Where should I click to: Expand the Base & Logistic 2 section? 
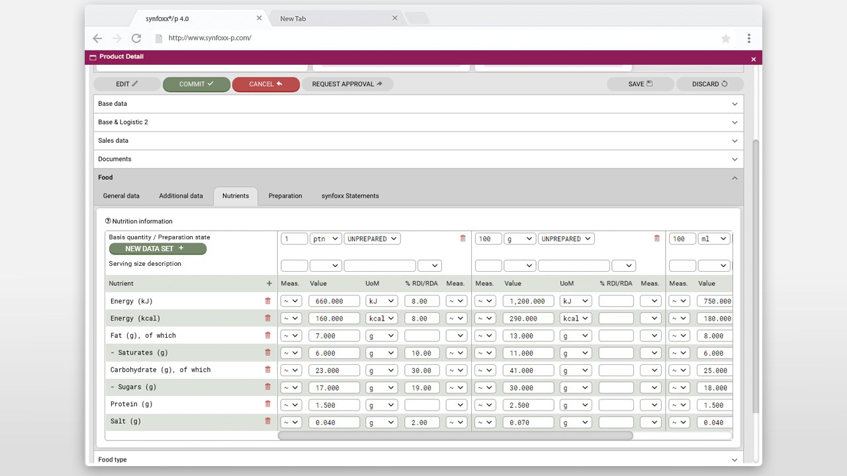pos(418,122)
